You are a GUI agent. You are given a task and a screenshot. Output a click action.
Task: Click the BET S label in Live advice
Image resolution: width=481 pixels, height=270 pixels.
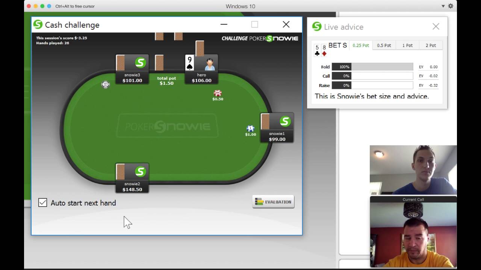point(337,45)
